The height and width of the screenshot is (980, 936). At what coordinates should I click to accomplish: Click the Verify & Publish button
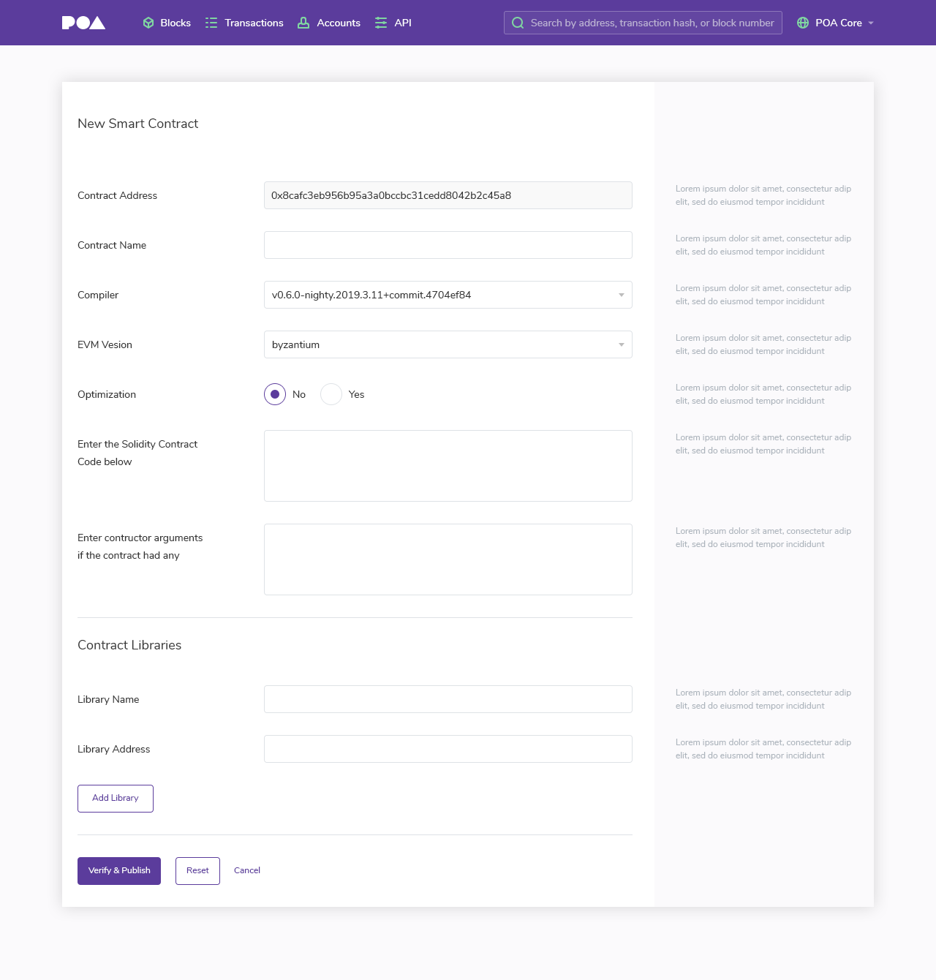pyautogui.click(x=119, y=871)
